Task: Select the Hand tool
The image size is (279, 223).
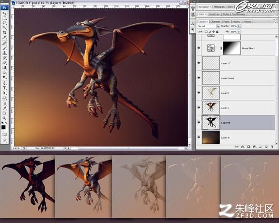Action: point(5,113)
